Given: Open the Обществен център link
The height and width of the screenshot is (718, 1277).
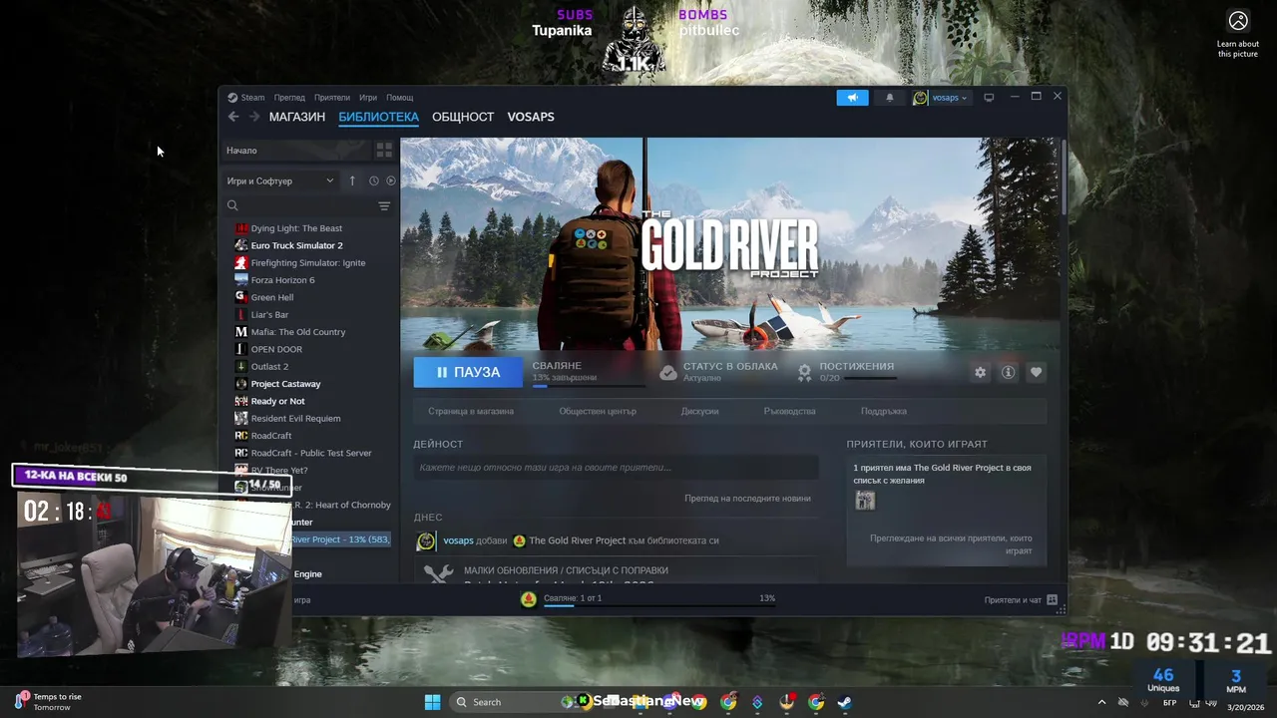Looking at the screenshot, I should point(598,411).
